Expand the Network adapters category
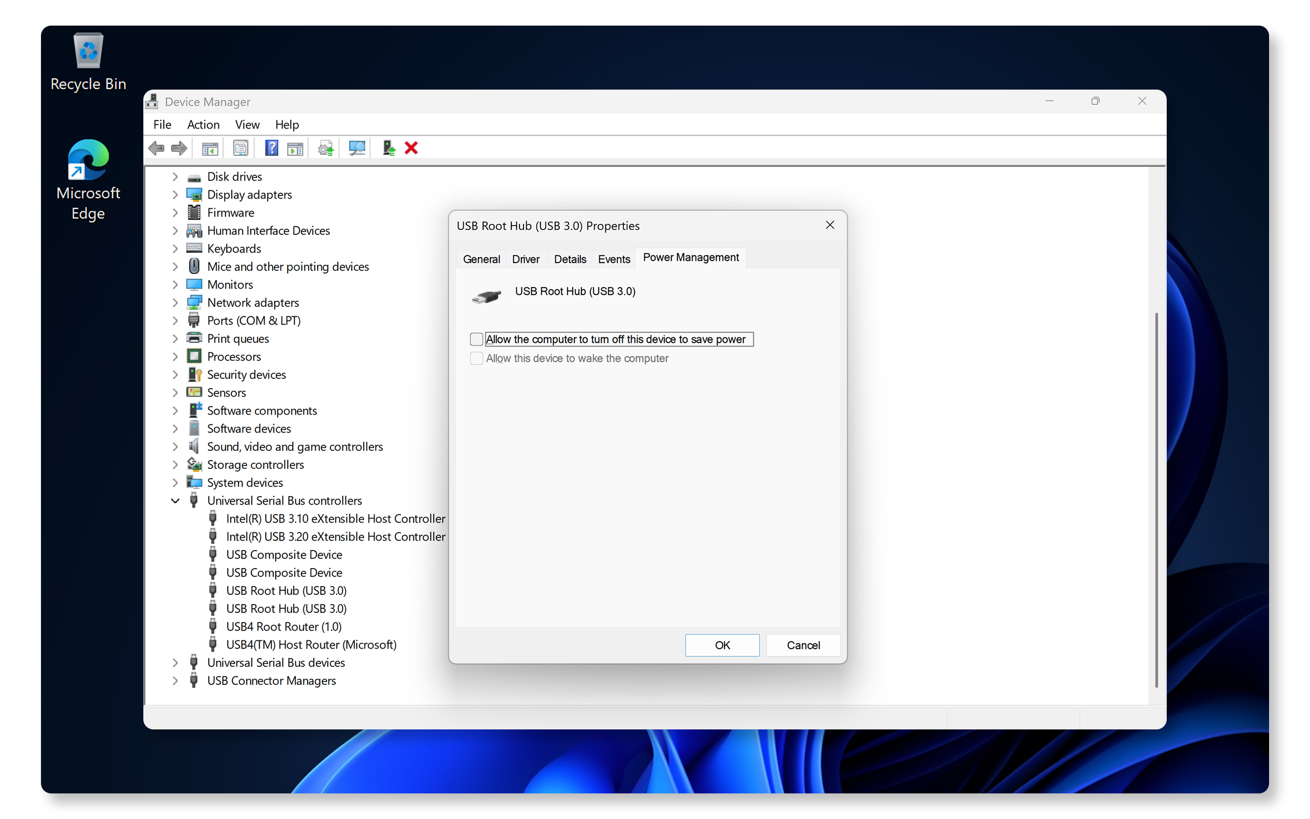This screenshot has height=819, width=1310. [x=176, y=303]
